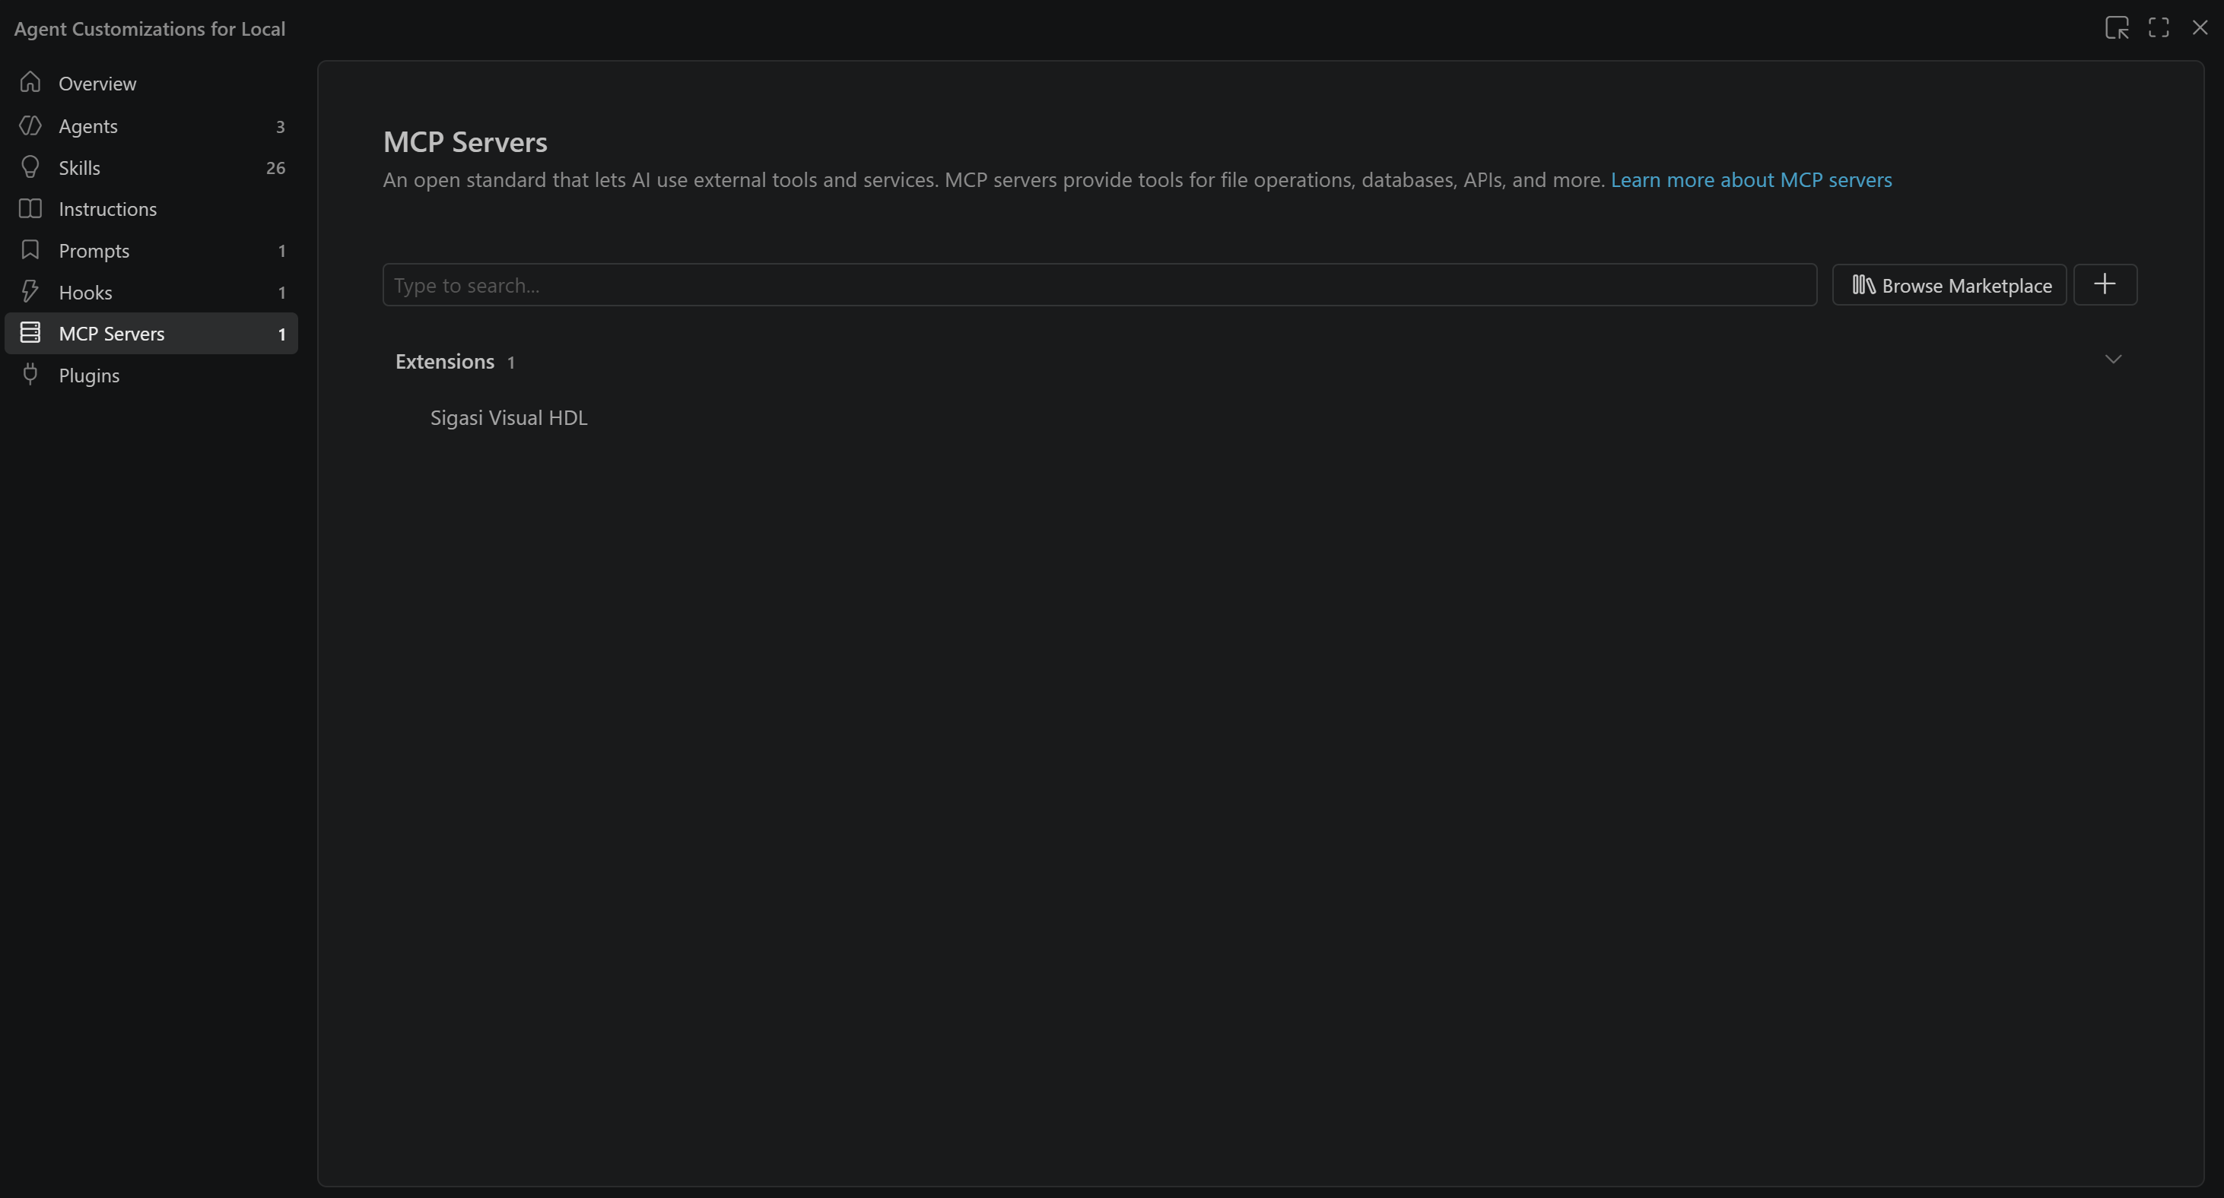Click the Skills count badge 26
The height and width of the screenshot is (1198, 2224).
275,167
